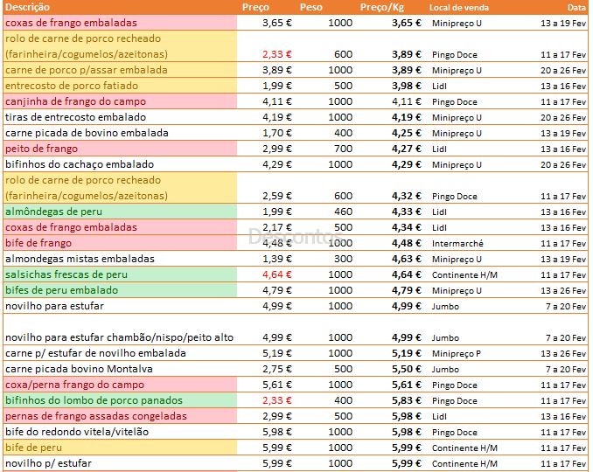The image size is (593, 472).
Task: Click the 2,59 € price cell
Action: tap(277, 196)
